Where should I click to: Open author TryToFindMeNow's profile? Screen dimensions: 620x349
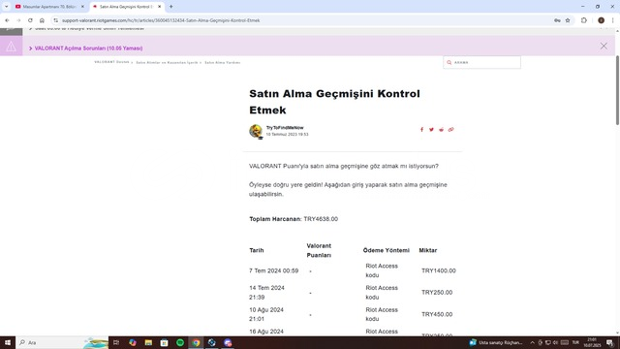[x=285, y=128]
